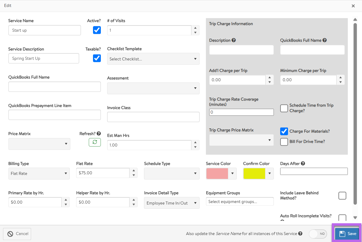Image resolution: width=362 pixels, height=242 pixels.
Task: Click help icon beside Trip Charge Description
Action: click(x=234, y=40)
